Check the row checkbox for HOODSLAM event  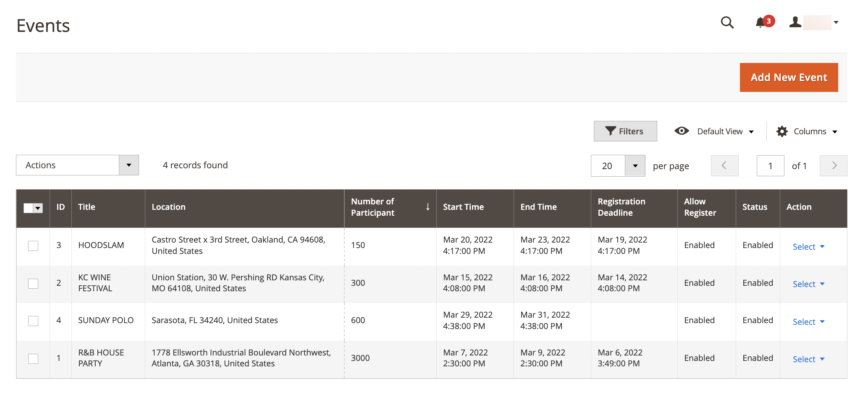pyautogui.click(x=33, y=246)
